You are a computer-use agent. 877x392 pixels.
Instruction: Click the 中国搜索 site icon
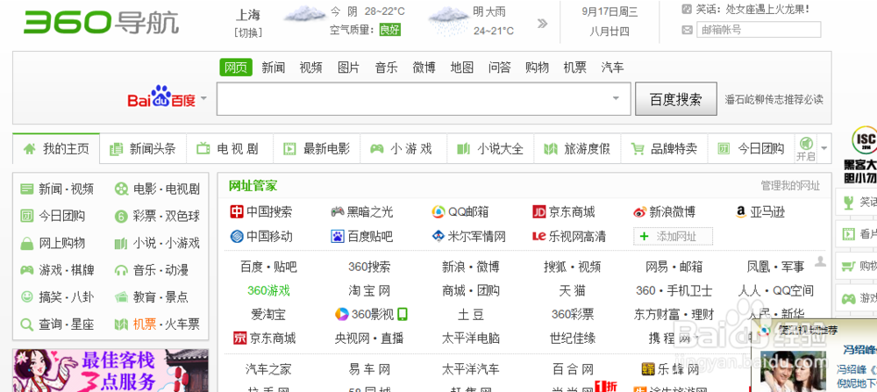(x=237, y=212)
